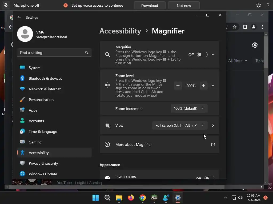Switch to Google Chrome in taskbar
Image resolution: width=273 pixels, height=204 pixels.
click(x=143, y=198)
